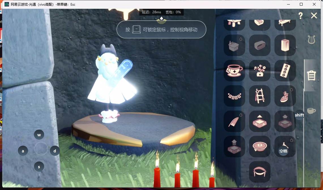Open the question mark help
Viewport: 323px width, 190px height.
[301, 16]
